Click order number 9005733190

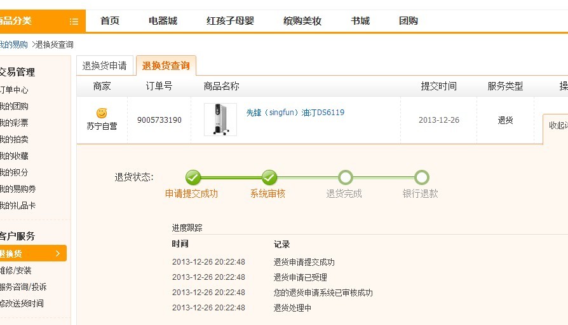pos(159,120)
